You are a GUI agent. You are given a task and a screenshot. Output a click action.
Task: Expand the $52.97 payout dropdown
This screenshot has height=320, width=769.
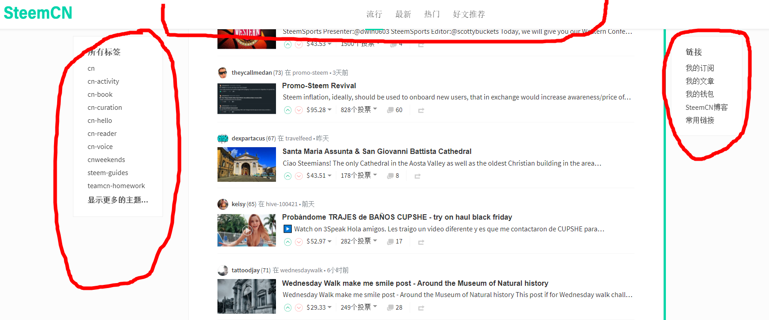[x=319, y=241]
